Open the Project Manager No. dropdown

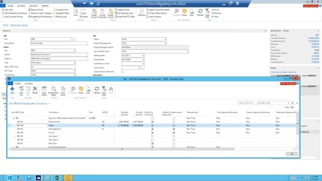(165, 43)
